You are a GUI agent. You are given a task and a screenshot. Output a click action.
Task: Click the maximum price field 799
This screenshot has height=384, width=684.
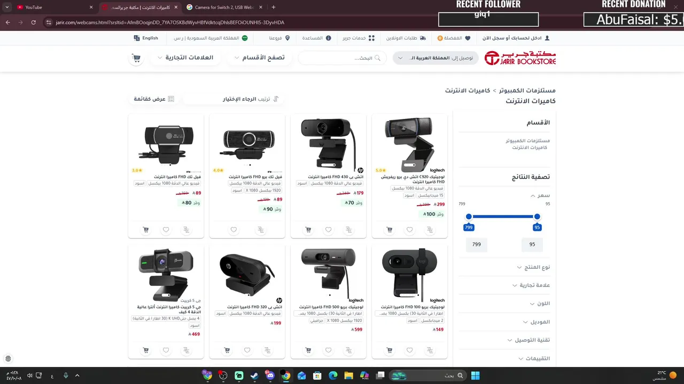pyautogui.click(x=477, y=244)
